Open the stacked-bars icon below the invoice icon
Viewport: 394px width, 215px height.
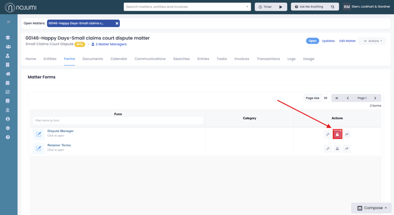(8, 110)
